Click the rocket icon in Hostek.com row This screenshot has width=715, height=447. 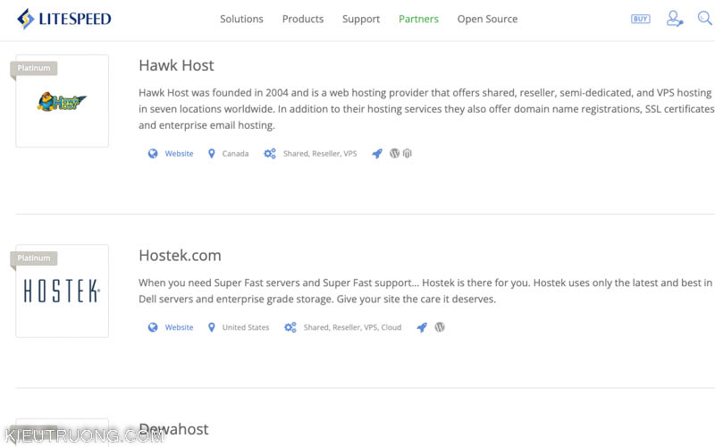(x=422, y=327)
